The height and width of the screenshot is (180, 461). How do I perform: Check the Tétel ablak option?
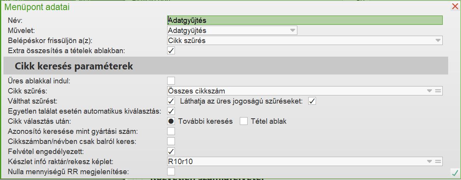pos(244,121)
